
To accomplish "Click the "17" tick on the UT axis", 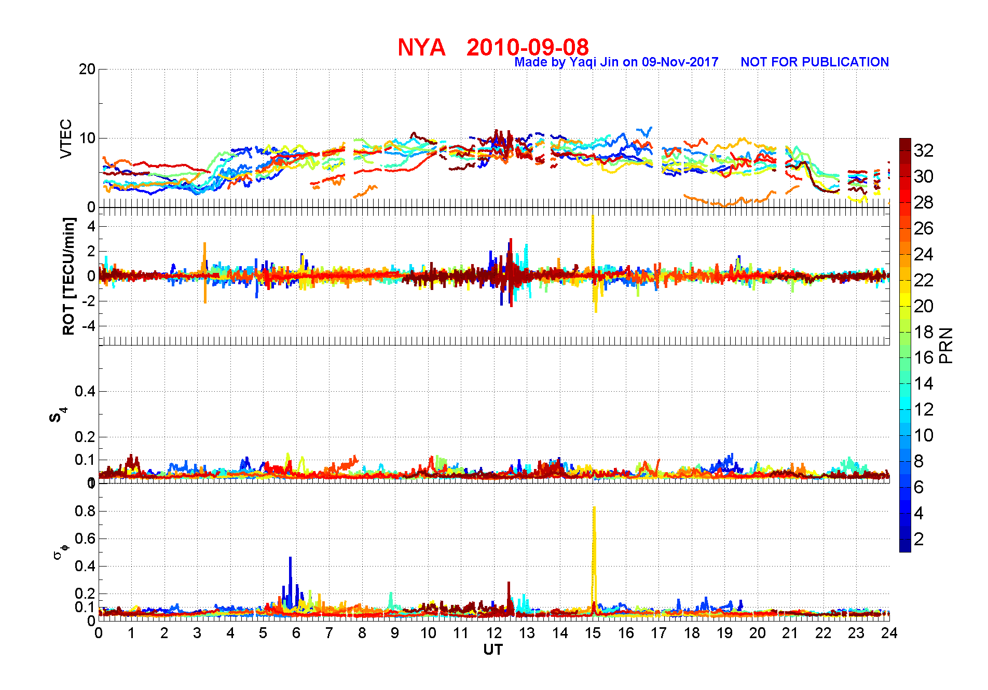I will tap(658, 633).
